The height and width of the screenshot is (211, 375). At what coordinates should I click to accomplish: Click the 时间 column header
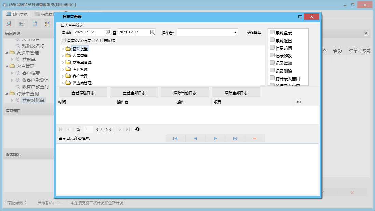(86, 102)
